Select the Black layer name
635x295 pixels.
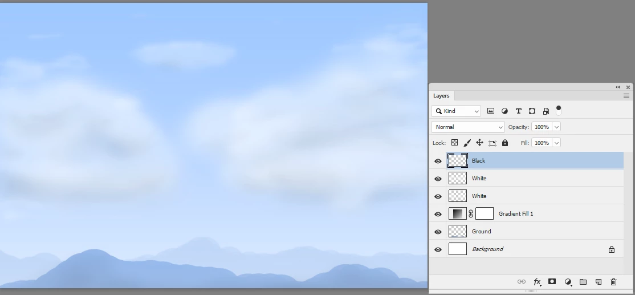(478, 161)
